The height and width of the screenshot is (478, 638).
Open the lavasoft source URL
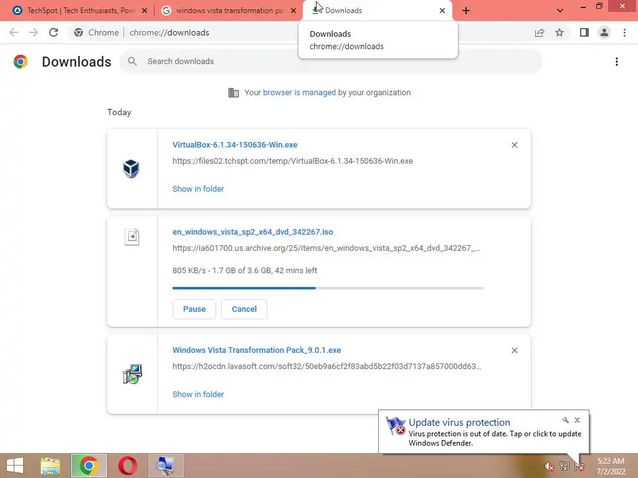(326, 367)
